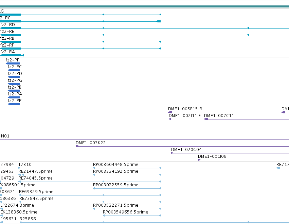Click the thick exon block ending the 2-RC transcript

[159, 21]
